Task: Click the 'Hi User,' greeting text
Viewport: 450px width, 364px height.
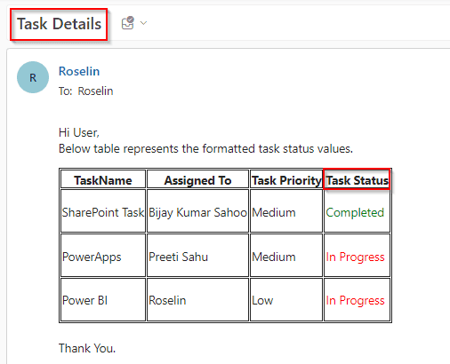Action: pos(79,132)
